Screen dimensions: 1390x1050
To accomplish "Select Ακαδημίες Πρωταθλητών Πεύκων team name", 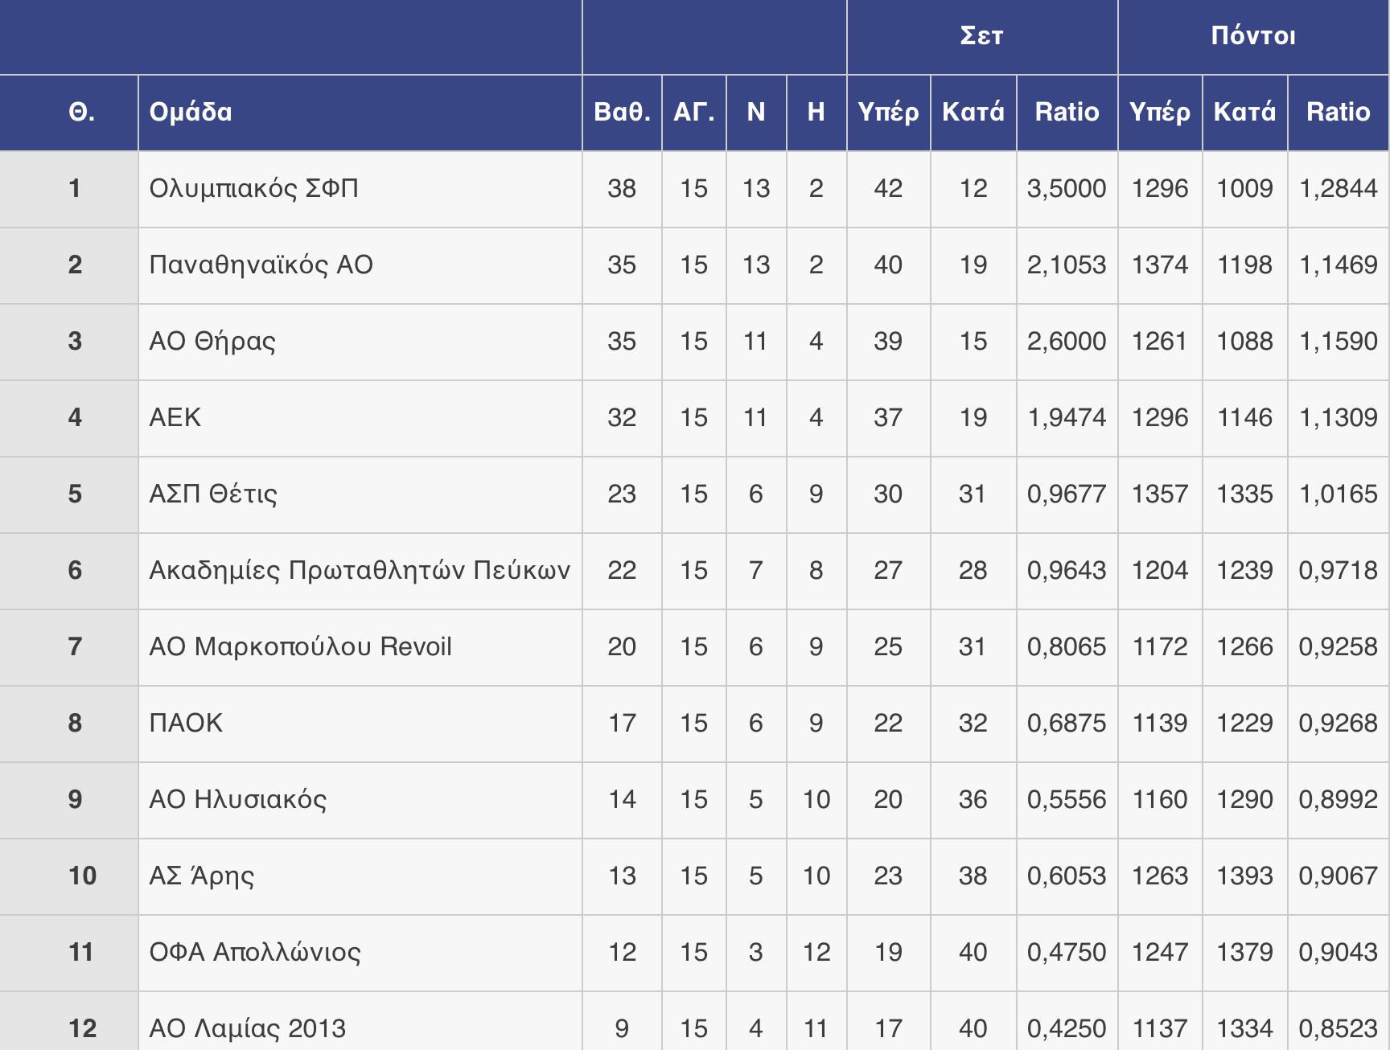I will click(360, 570).
